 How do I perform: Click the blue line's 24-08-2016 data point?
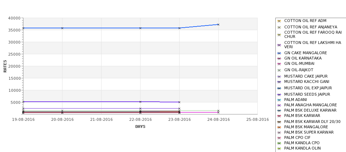[x=218, y=25]
